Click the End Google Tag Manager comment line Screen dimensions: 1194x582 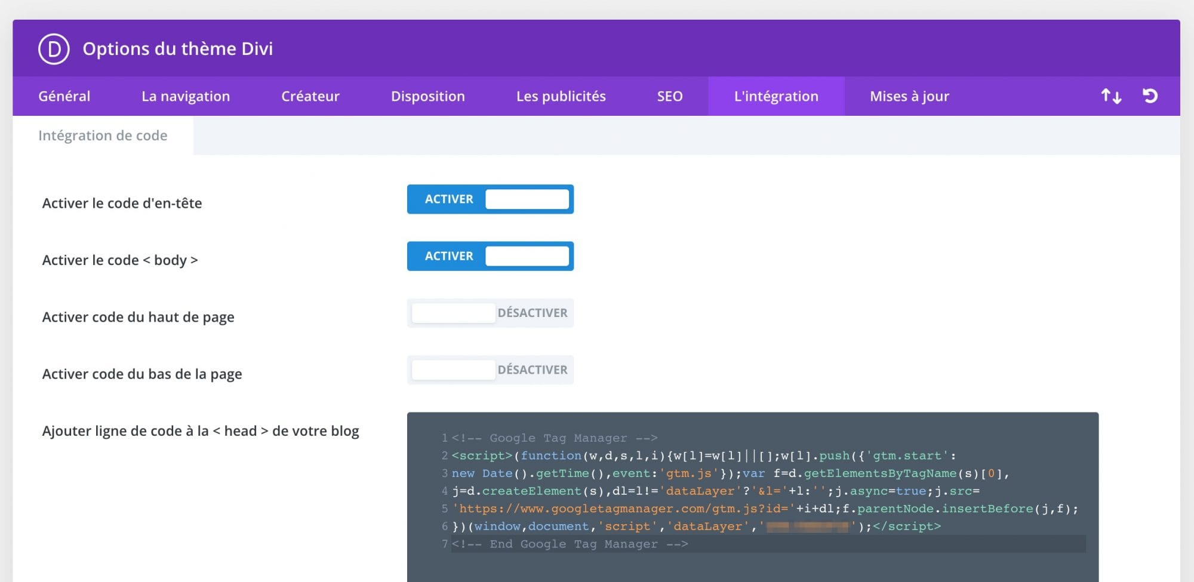570,544
